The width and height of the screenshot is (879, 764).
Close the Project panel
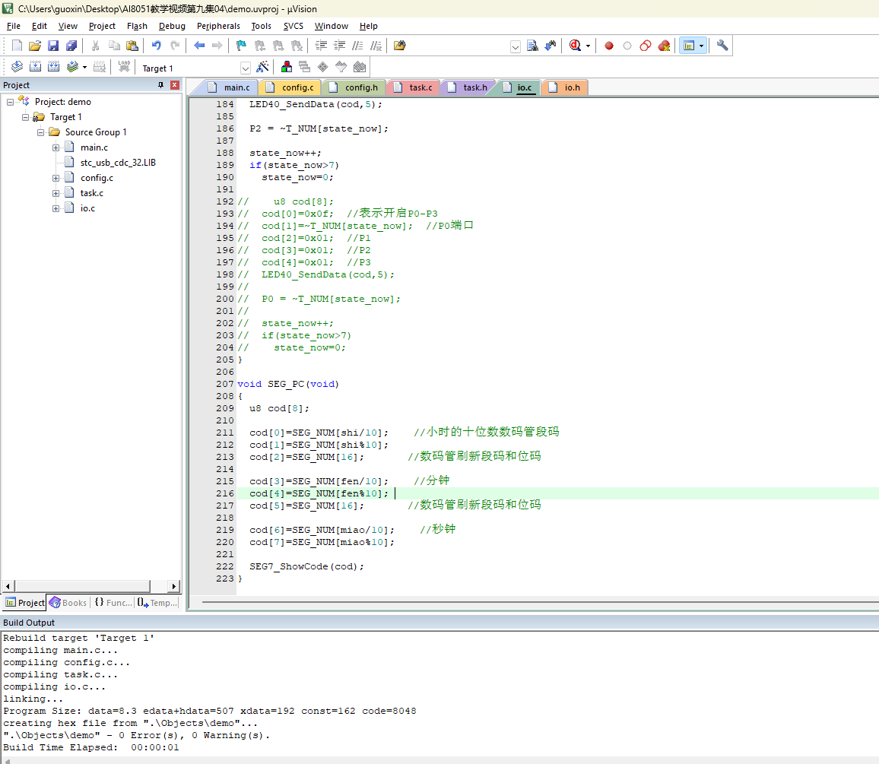click(175, 85)
